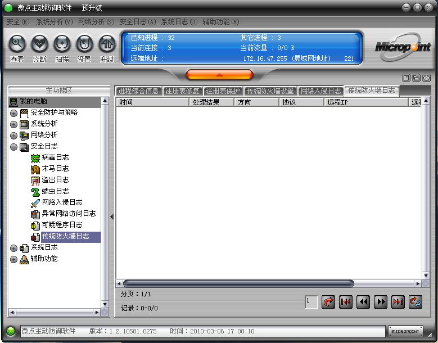The height and width of the screenshot is (343, 438).
Task: Collapse top panel with orange arrow button
Action: click(x=219, y=75)
